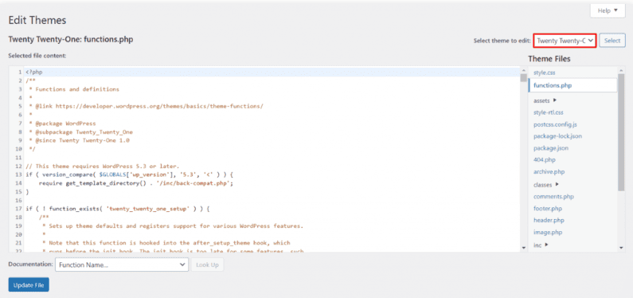633x298 pixels.
Task: Expand the assets folder
Action: click(545, 100)
